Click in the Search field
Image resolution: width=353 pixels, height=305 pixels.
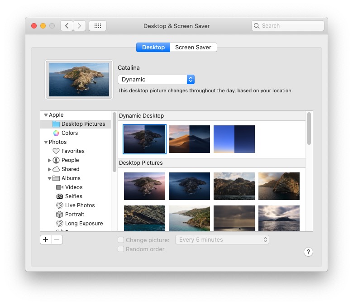[x=288, y=26]
